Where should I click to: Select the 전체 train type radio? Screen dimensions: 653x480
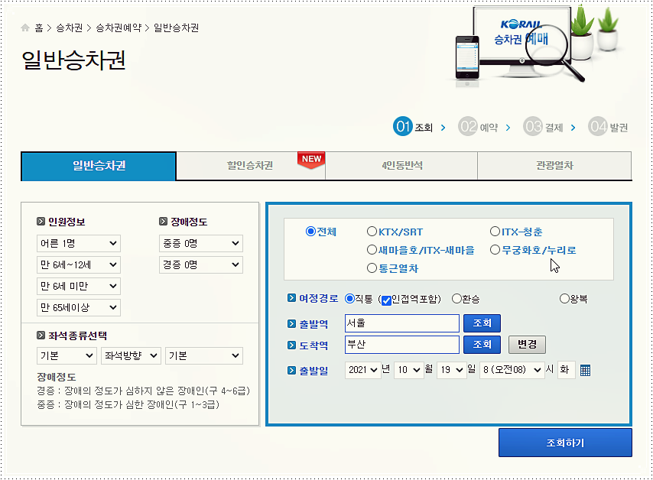coord(310,231)
